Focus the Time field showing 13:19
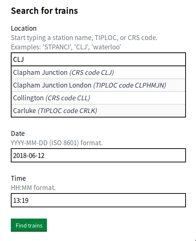The image size is (196, 241). click(98, 200)
